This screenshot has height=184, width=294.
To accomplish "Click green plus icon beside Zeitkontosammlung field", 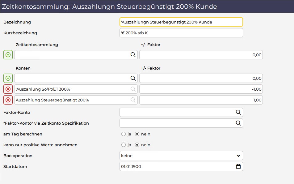I will tap(8, 55).
